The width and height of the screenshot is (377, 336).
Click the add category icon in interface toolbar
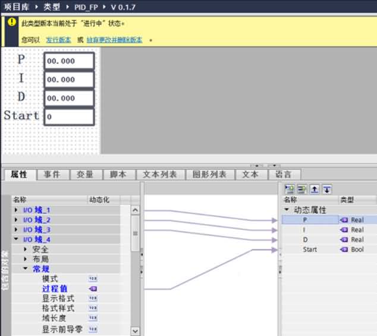290,189
